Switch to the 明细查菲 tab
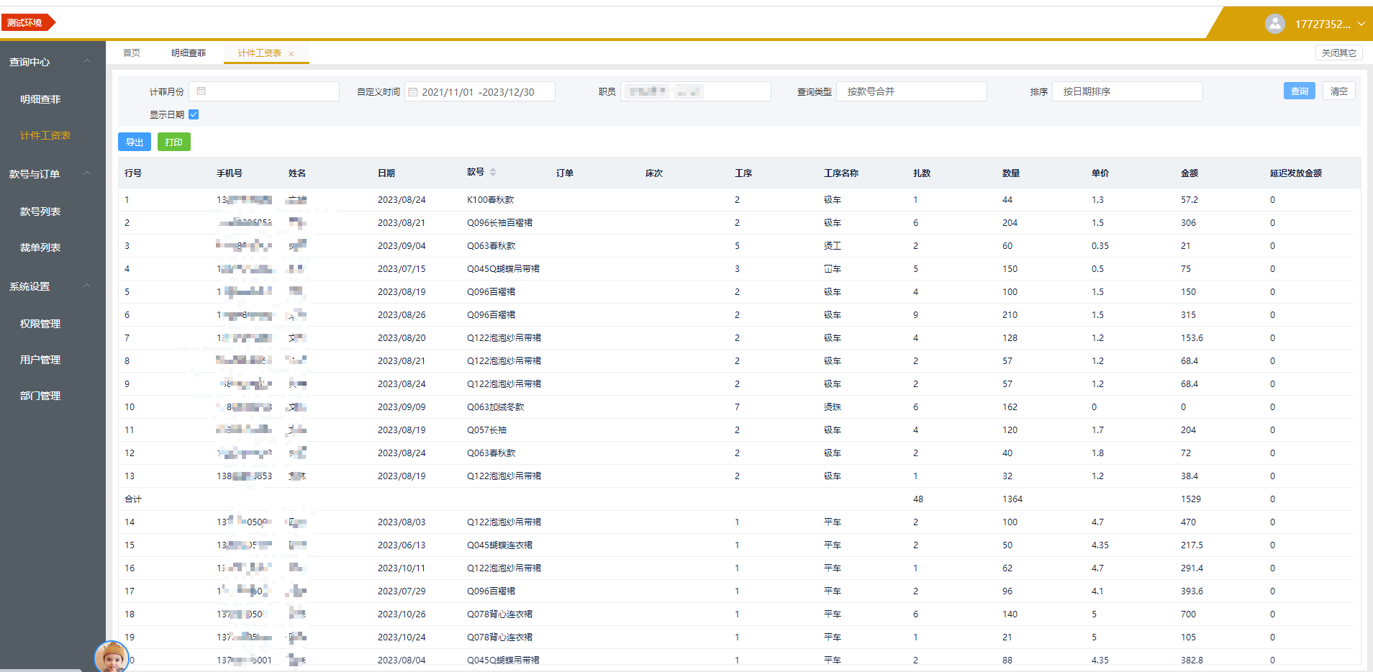 click(x=189, y=53)
